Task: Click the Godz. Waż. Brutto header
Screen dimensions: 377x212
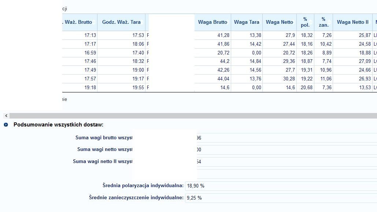Action: click(80, 22)
